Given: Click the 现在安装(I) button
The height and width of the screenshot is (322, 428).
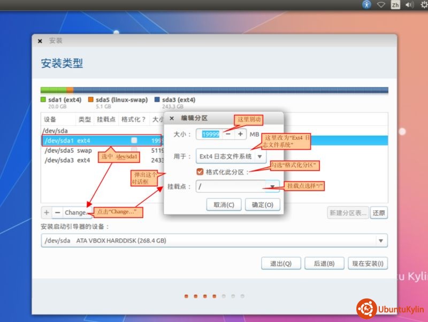Looking at the screenshot, I should 367,263.
